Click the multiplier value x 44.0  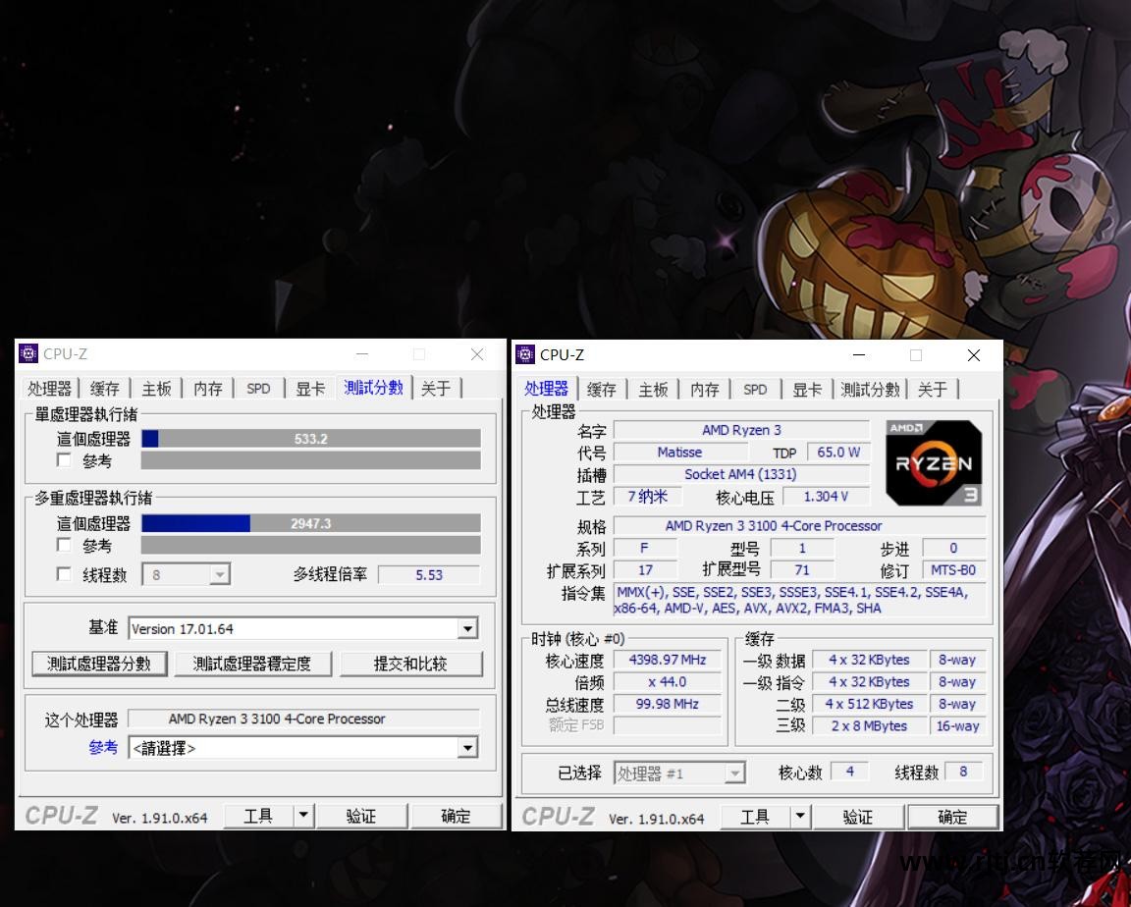click(668, 681)
